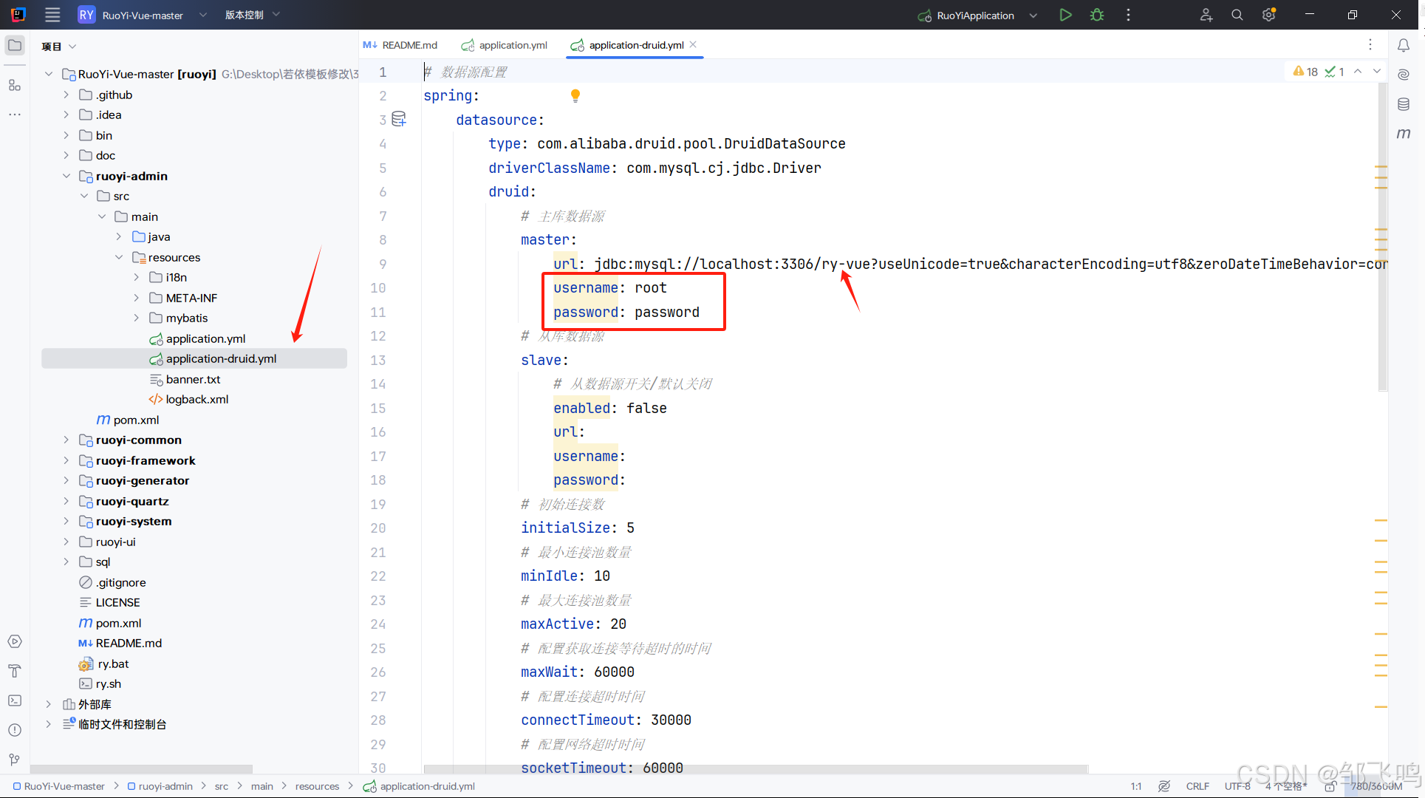Viewport: 1425px width, 798px height.
Task: Click the datasource gutter icon on line 3
Action: click(x=399, y=119)
